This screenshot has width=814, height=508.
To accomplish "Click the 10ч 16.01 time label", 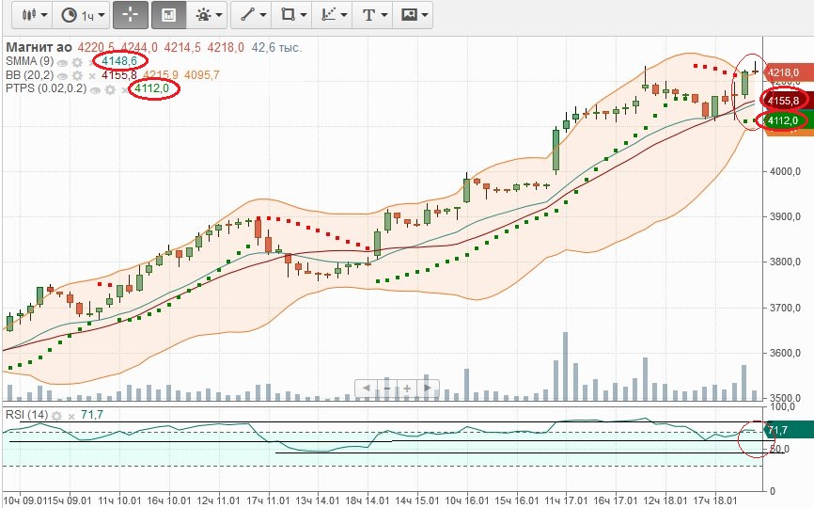I will tap(467, 500).
